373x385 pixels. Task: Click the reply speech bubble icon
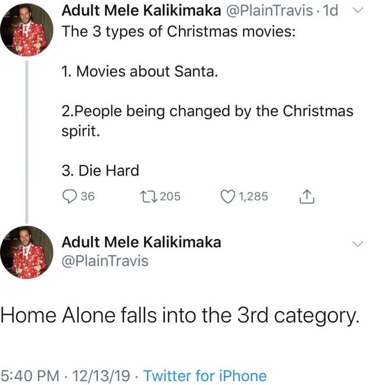(69, 197)
